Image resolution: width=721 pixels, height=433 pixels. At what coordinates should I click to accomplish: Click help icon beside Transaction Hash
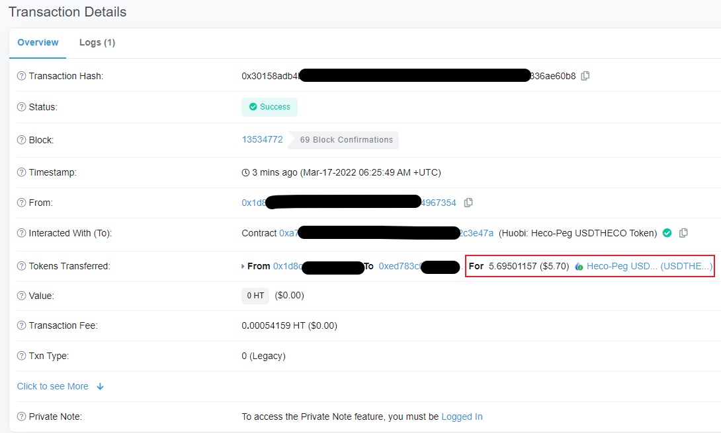click(21, 76)
